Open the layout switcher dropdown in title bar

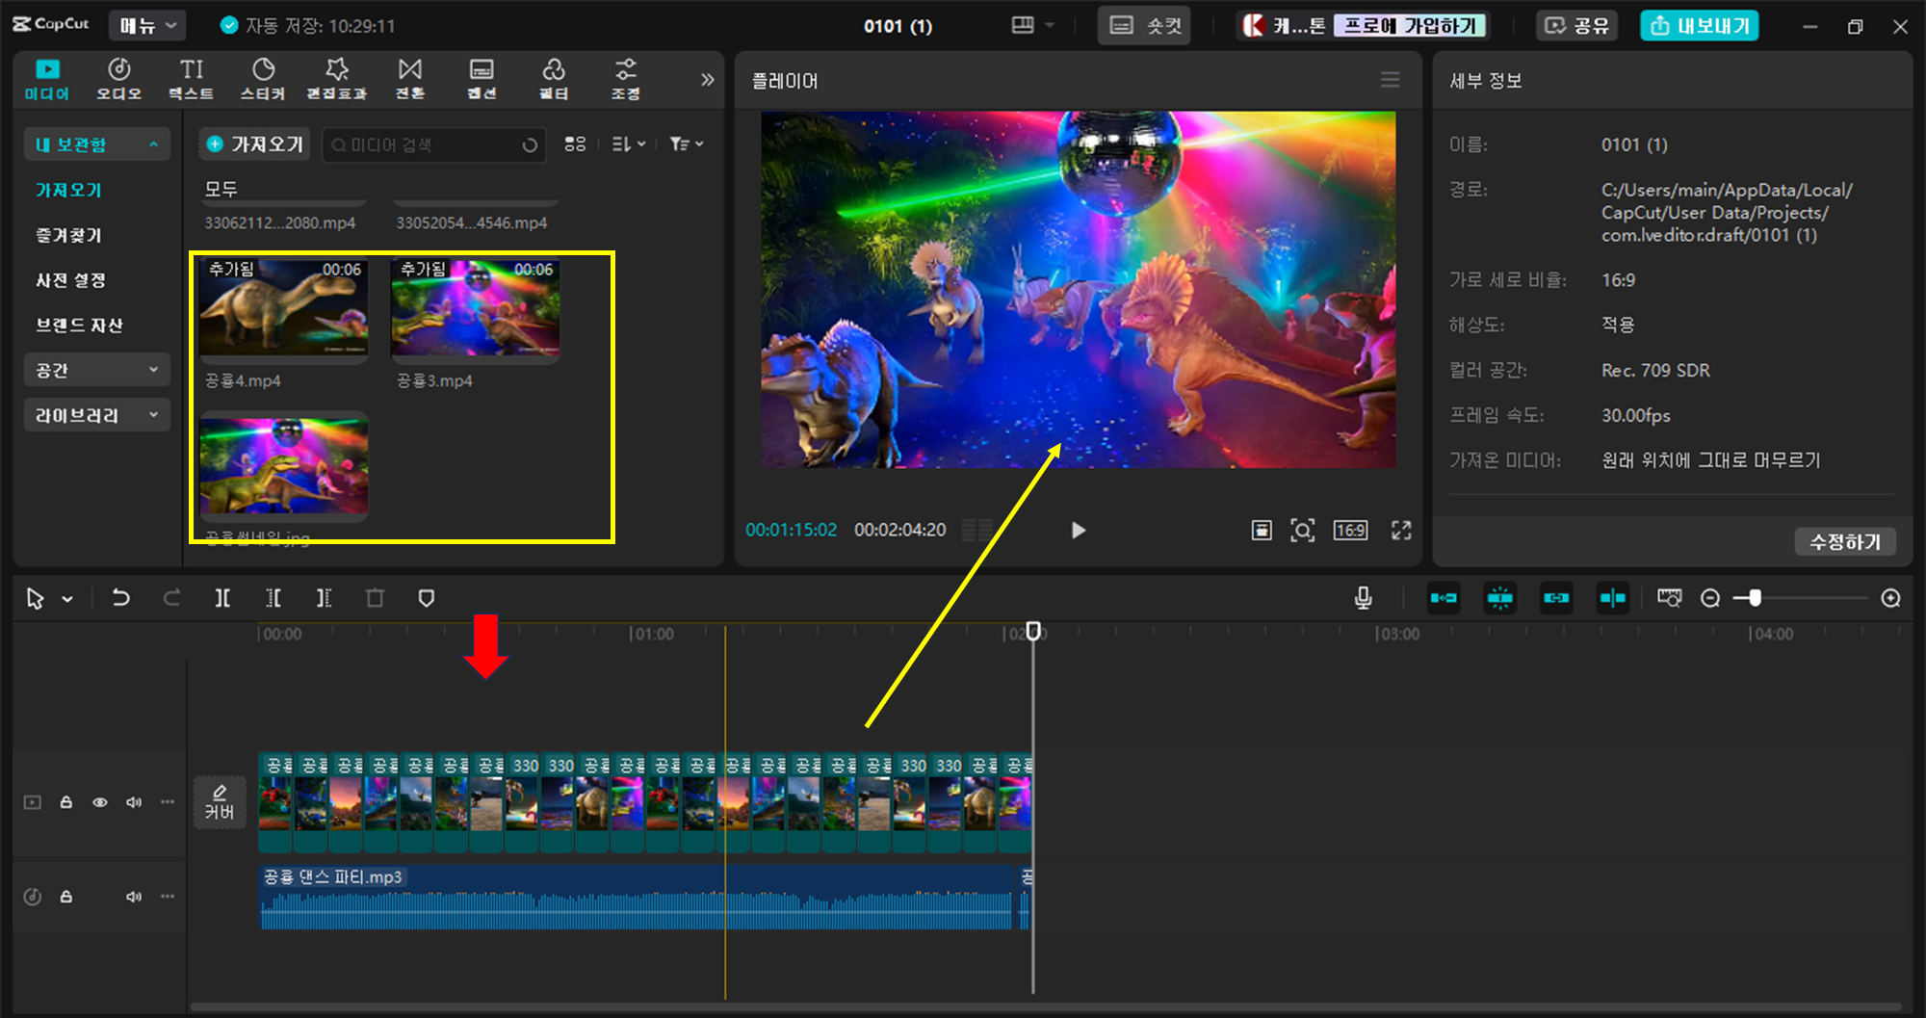click(x=1033, y=25)
